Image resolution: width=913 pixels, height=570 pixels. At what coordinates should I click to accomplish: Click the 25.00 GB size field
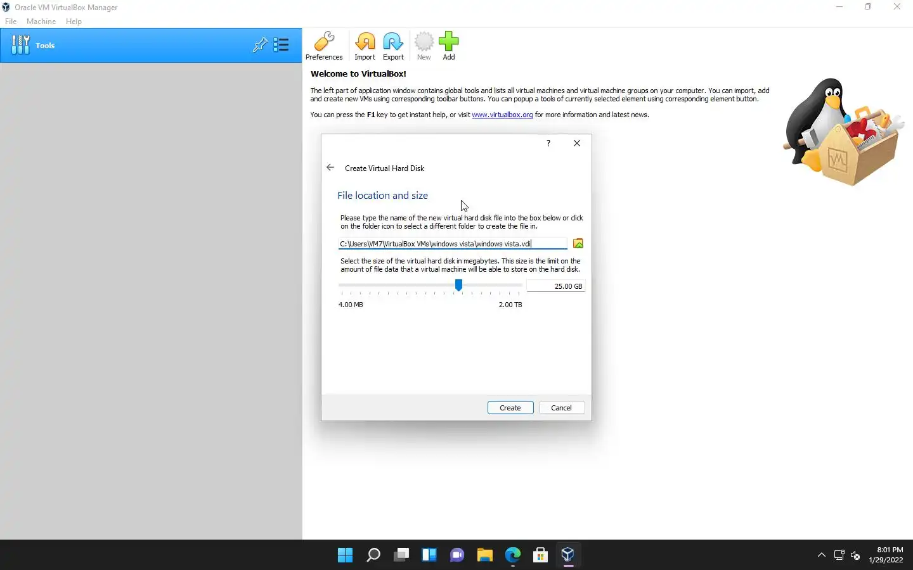[x=555, y=286]
